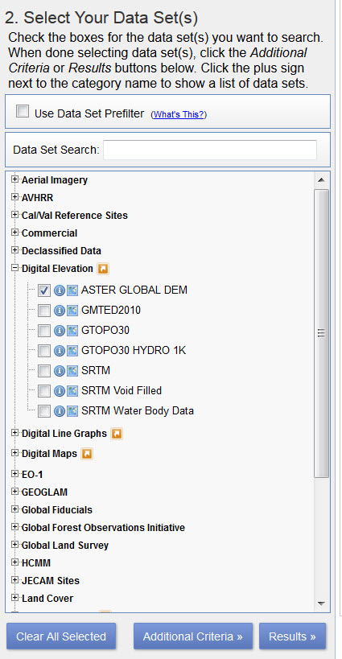
Task: Expand the JECAM Sites category
Action: pos(15,579)
